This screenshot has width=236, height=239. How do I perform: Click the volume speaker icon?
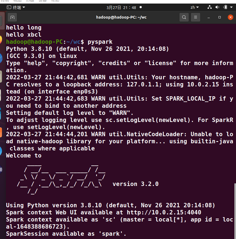[x=217, y=7]
